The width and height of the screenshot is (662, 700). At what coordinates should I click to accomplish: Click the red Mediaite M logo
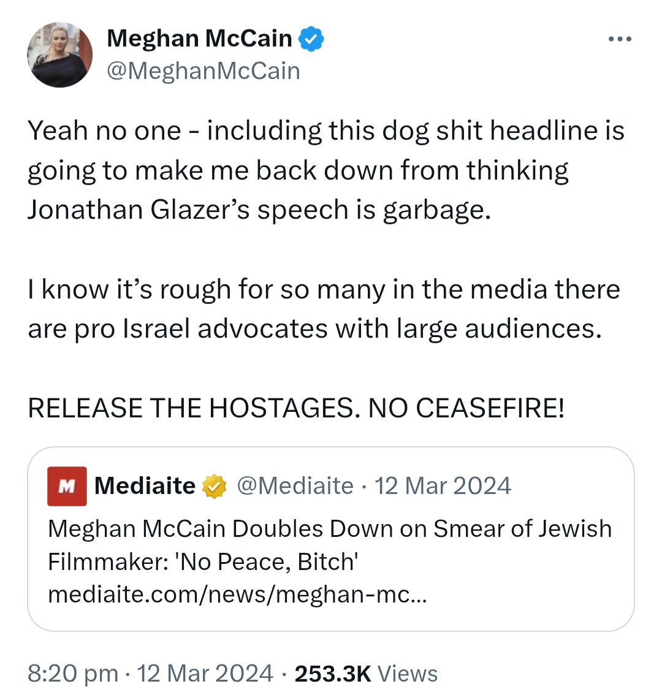coord(67,486)
